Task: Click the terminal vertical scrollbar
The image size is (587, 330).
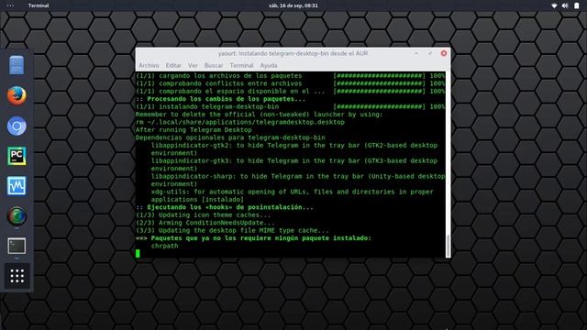Action: click(x=448, y=246)
